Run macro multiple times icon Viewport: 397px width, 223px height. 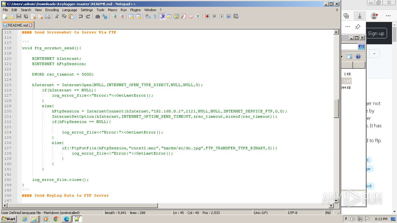(229, 16)
